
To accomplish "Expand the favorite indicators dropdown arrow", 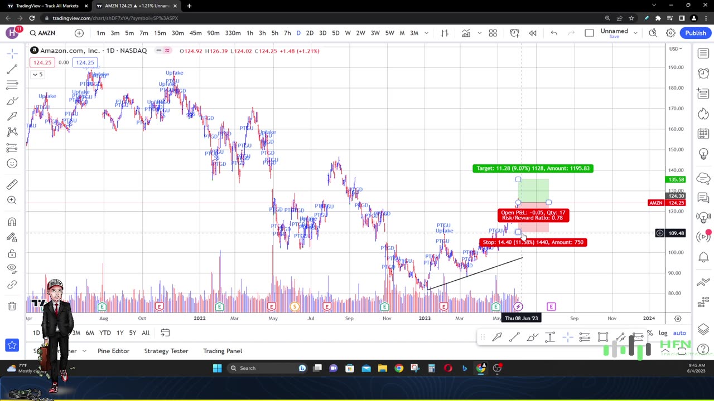I will coord(479,33).
